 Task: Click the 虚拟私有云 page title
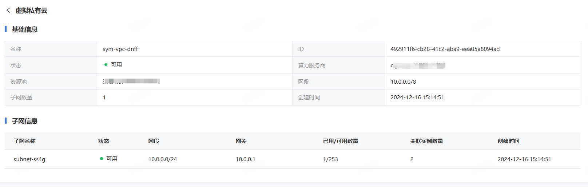31,11
